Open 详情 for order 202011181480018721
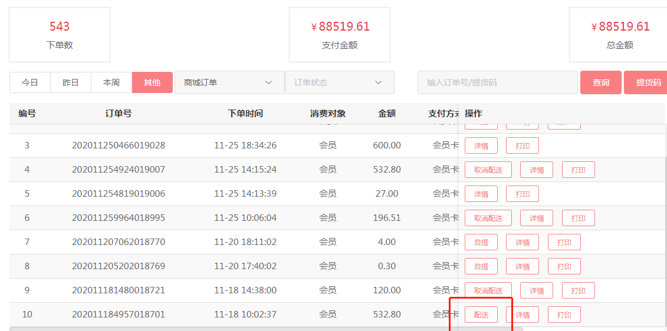Screen dimensions: 667x331 click(537, 291)
